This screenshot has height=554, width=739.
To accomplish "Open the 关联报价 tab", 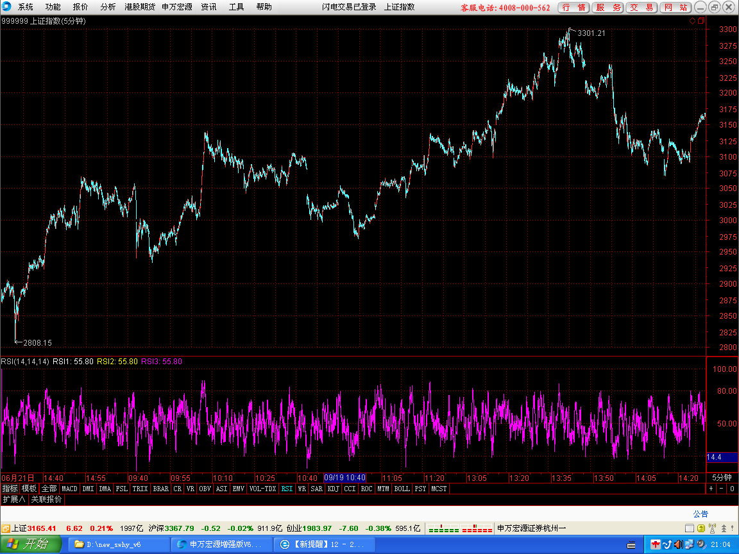I will click(x=46, y=499).
